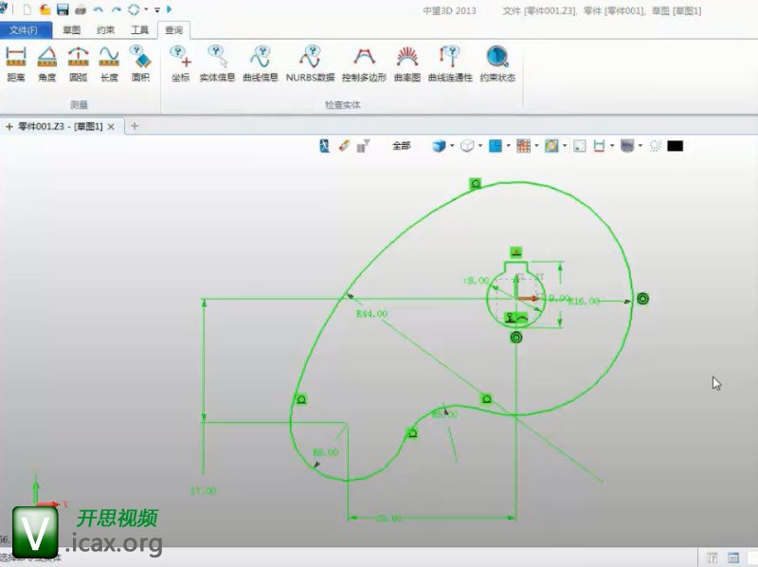Expand dropdown arrow beside gray shield icon
Image resolution: width=758 pixels, height=567 pixels.
641,146
